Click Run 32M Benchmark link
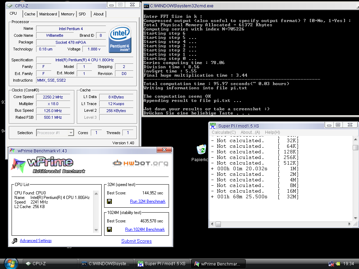359x269 pixels. pos(148,201)
